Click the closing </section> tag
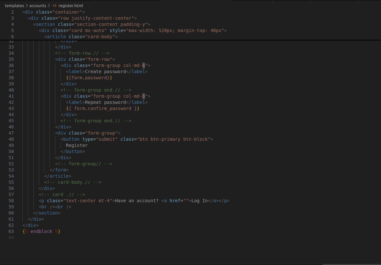Image resolution: width=381 pixels, height=265 pixels. pyautogui.click(x=47, y=213)
